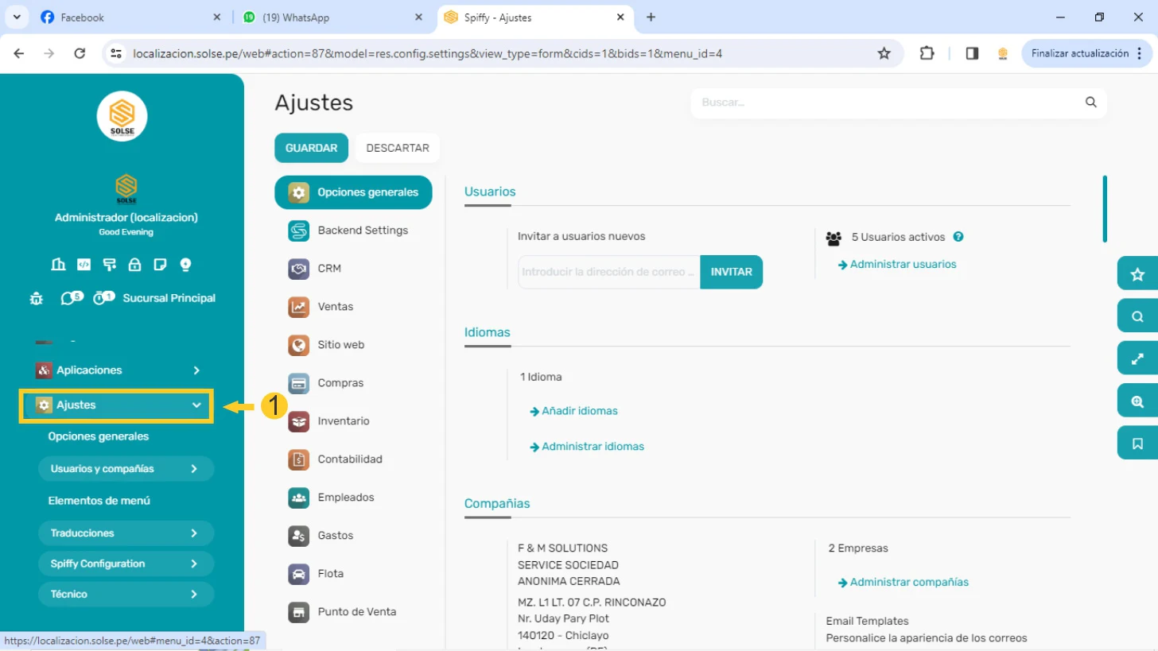The image size is (1158, 651).
Task: Open the CRM settings tab
Action: [x=328, y=269]
